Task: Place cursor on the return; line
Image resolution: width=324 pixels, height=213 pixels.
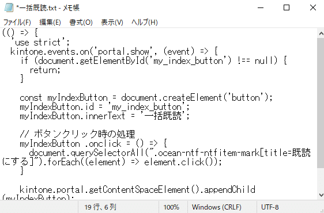Action: 45,70
